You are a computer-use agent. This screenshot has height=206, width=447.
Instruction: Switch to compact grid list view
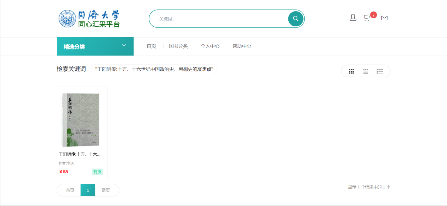[366, 71]
